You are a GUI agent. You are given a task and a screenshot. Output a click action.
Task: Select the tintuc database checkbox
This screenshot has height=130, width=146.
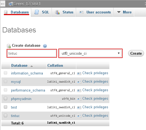click(6, 115)
